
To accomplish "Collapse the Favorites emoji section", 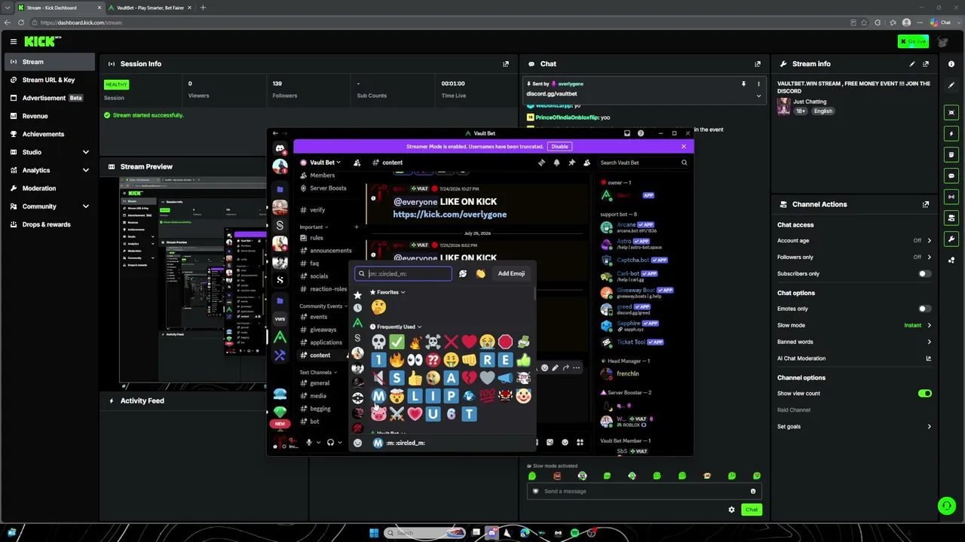I will tap(388, 292).
